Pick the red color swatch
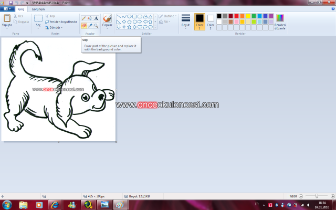The width and height of the screenshot is (336, 210). pyautogui.click(x=237, y=16)
